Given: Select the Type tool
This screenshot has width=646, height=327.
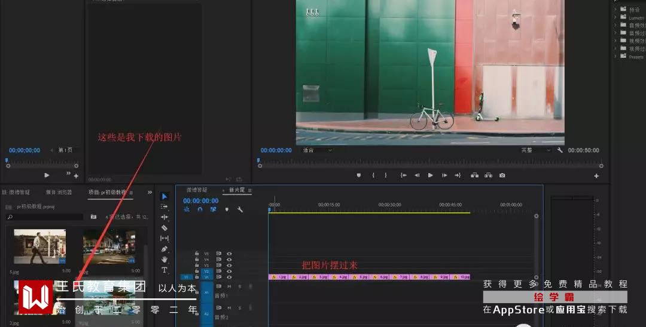Looking at the screenshot, I should [x=164, y=270].
